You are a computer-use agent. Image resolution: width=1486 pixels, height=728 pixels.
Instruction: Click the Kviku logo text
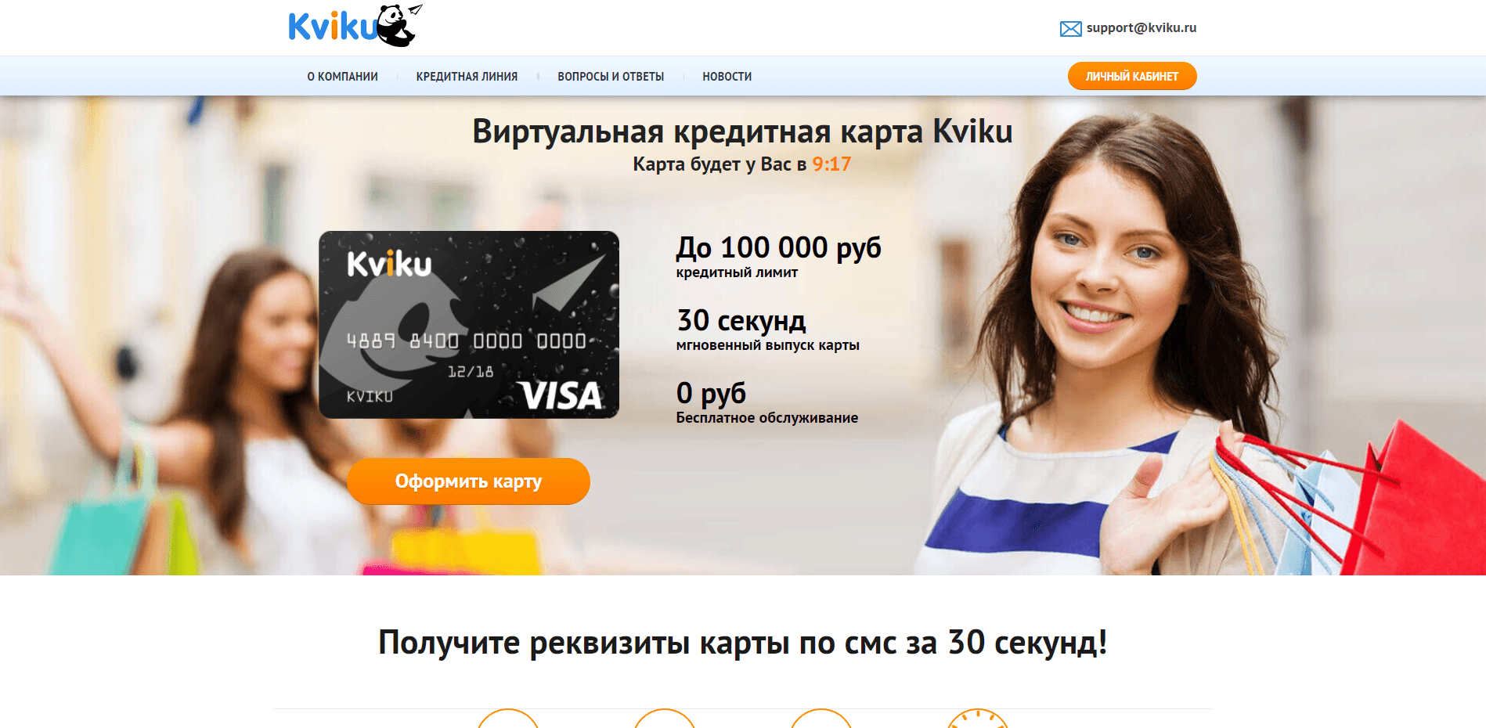point(334,27)
